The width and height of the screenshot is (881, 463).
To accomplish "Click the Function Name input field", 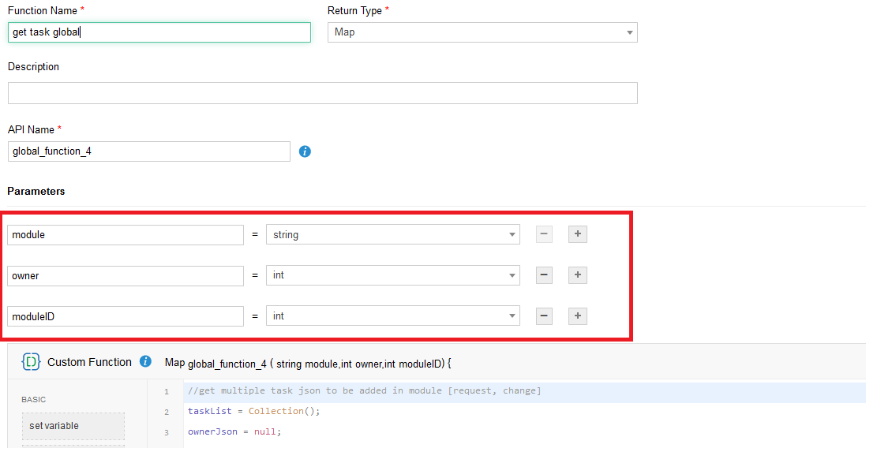I will tap(159, 32).
